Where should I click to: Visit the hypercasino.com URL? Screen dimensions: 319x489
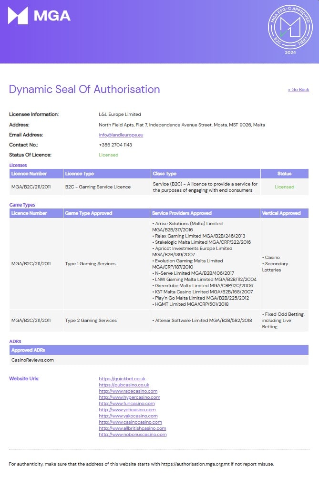(x=129, y=397)
